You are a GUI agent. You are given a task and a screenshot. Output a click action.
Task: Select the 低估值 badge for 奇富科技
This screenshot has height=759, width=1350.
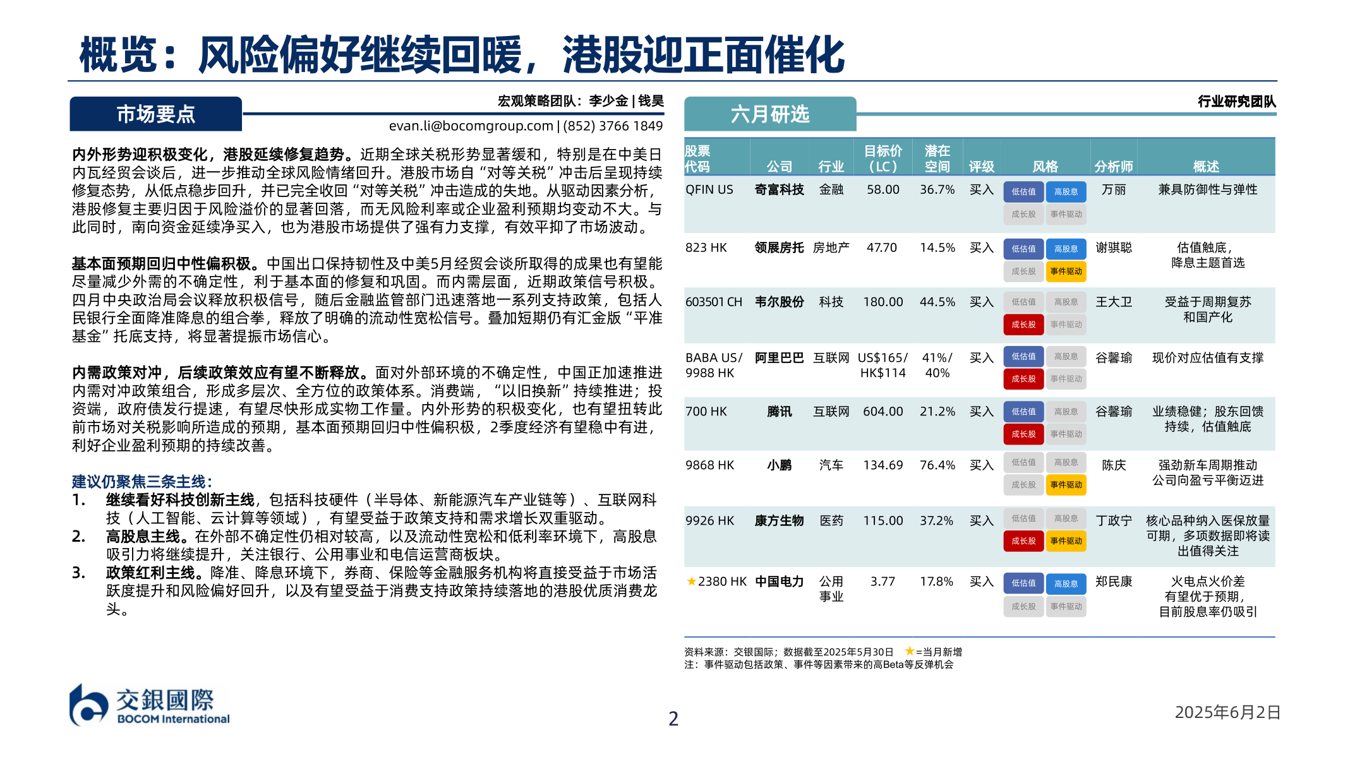coord(1023,191)
